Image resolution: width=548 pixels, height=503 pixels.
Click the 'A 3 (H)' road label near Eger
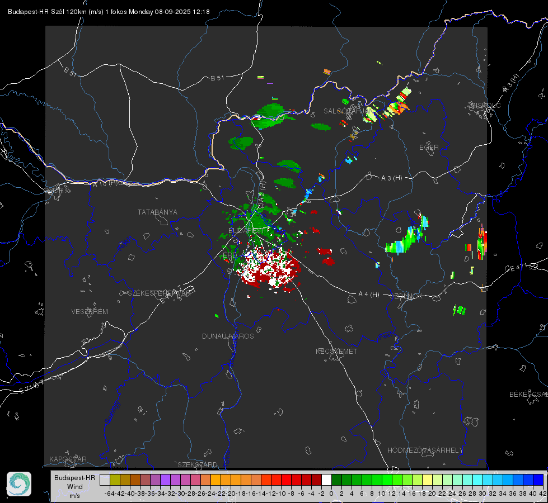(x=391, y=178)
